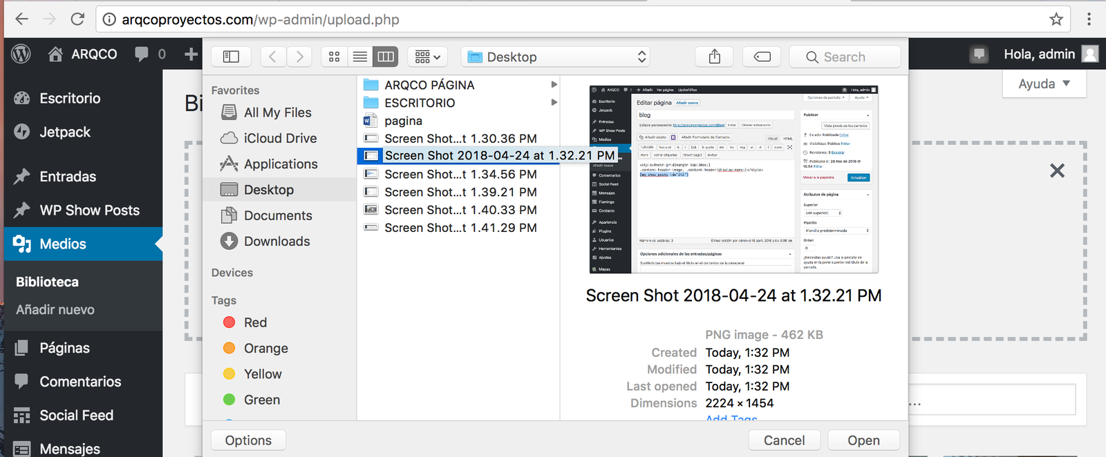Select column view in file dialog

point(386,57)
